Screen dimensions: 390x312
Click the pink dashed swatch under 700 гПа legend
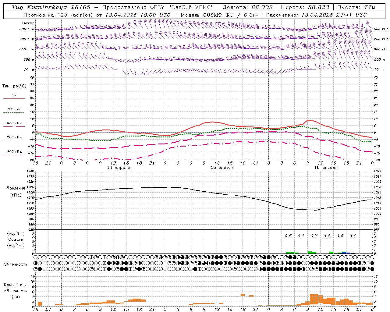13,141
